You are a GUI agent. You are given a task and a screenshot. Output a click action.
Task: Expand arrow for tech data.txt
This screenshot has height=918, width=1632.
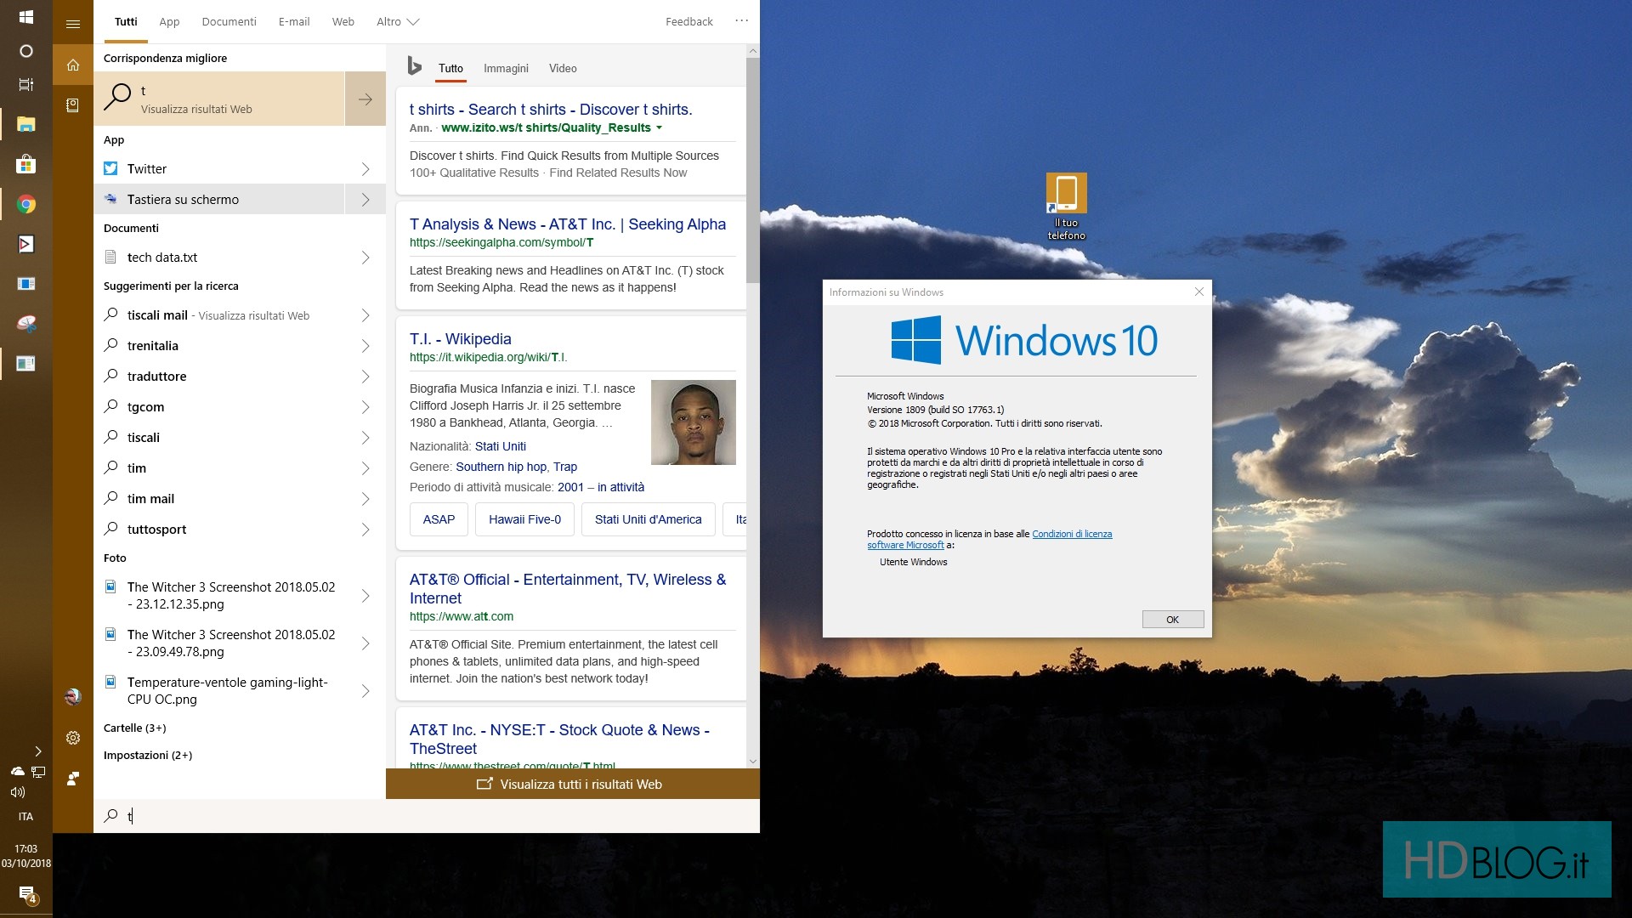click(365, 258)
